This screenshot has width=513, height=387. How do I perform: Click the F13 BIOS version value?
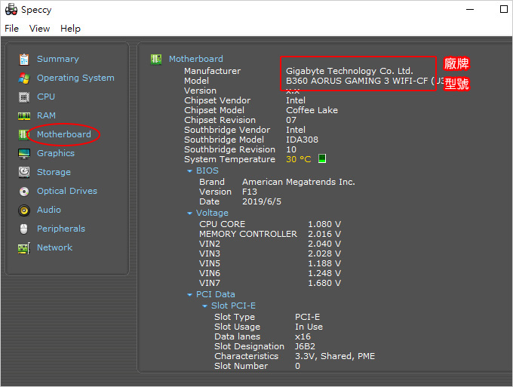coord(250,192)
